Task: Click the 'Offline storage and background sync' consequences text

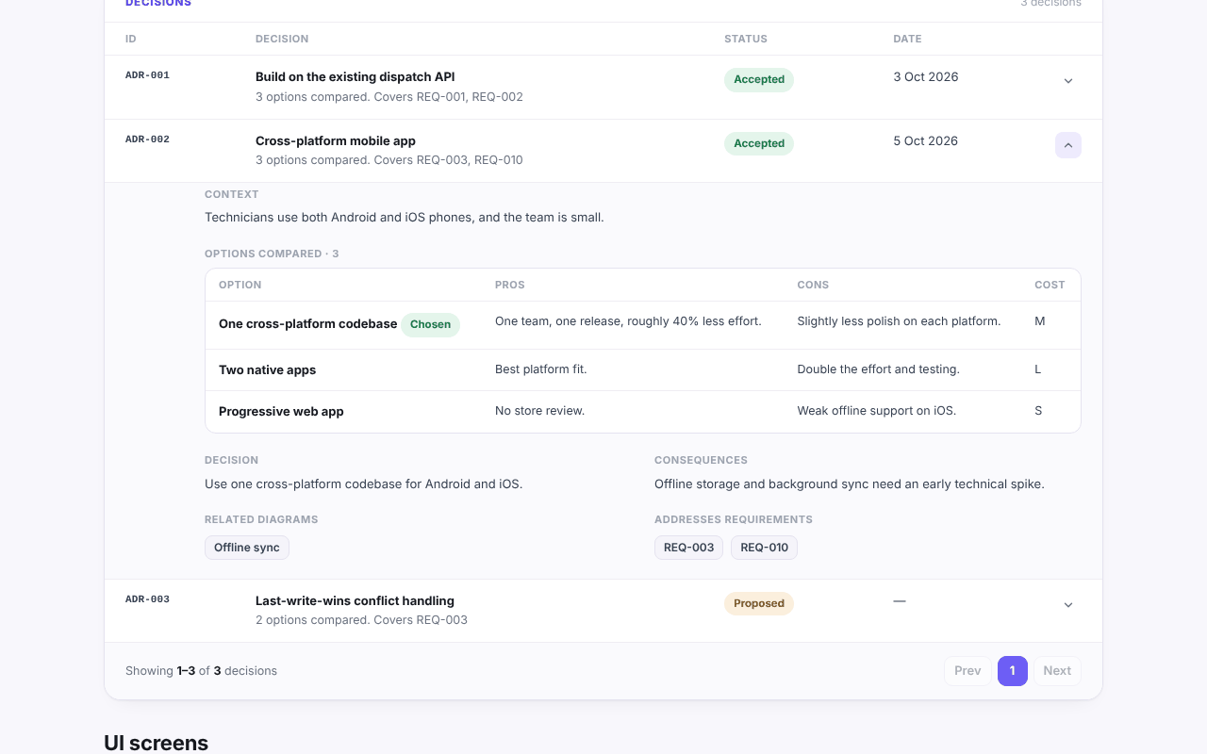Action: [x=850, y=484]
